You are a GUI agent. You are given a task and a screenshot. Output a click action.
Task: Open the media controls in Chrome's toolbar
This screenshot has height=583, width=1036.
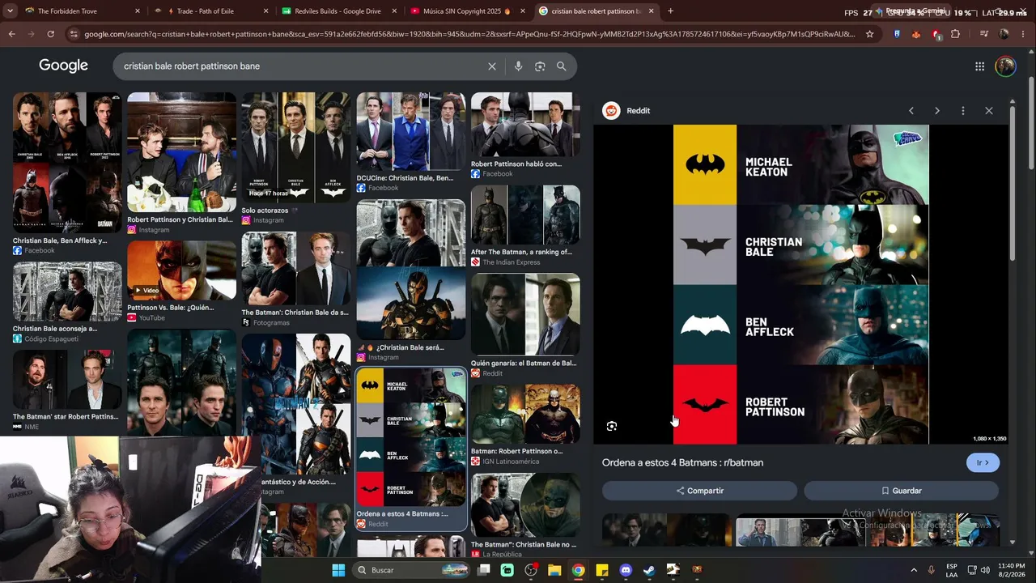coord(983,34)
